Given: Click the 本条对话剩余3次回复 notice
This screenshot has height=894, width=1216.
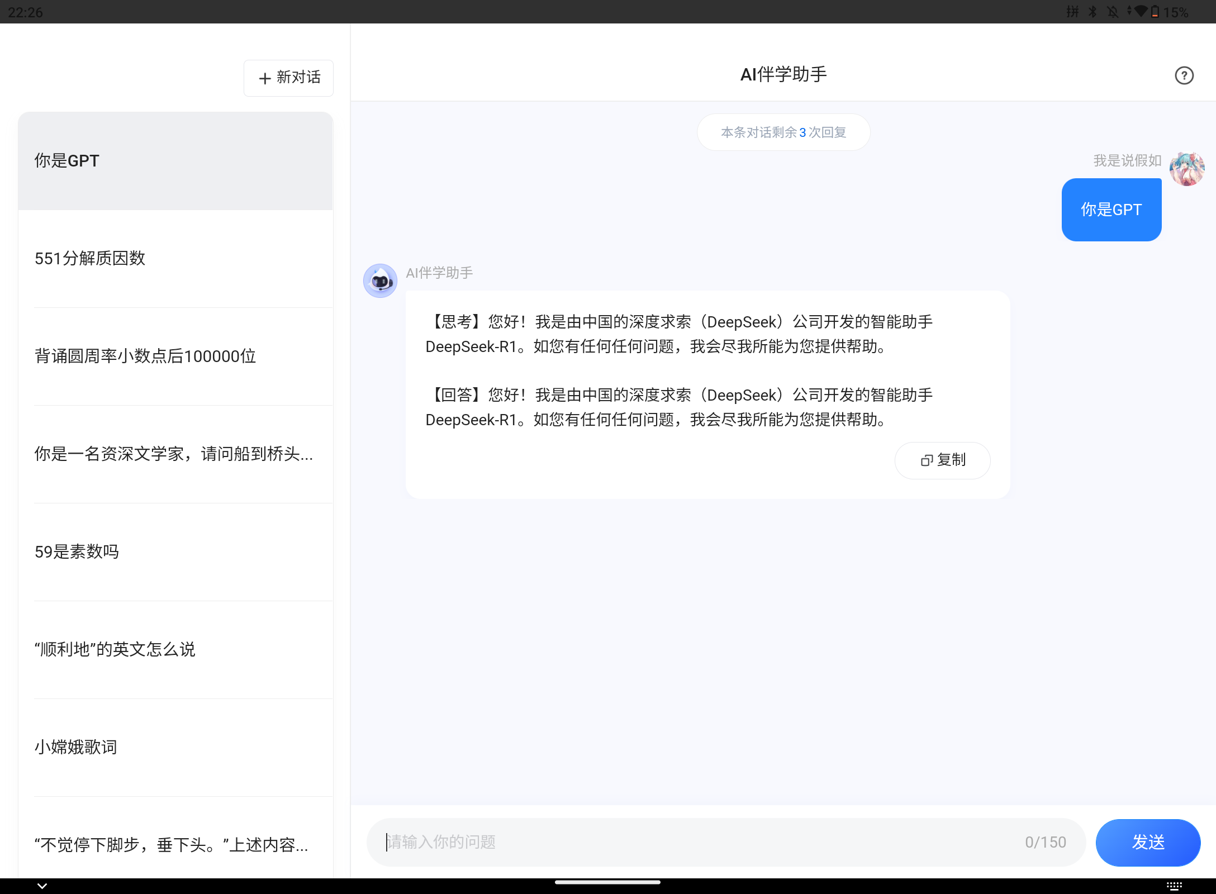Looking at the screenshot, I should click(783, 132).
